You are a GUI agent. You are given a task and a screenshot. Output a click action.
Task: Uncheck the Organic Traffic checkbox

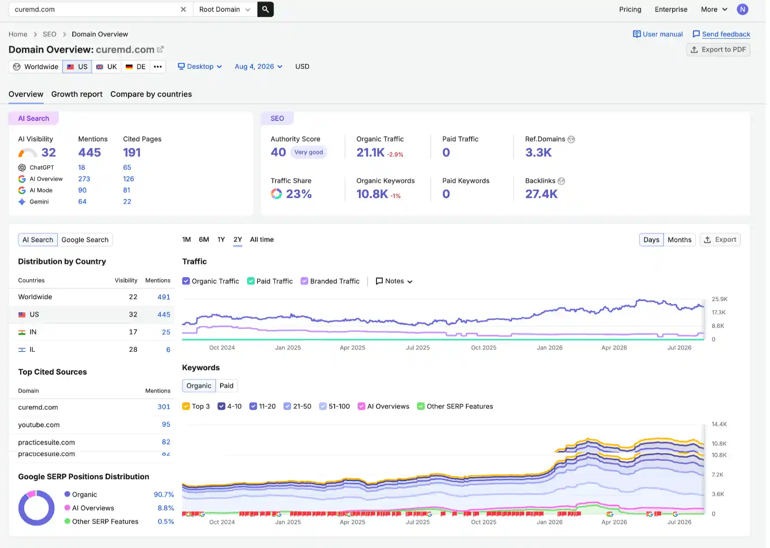tap(186, 281)
